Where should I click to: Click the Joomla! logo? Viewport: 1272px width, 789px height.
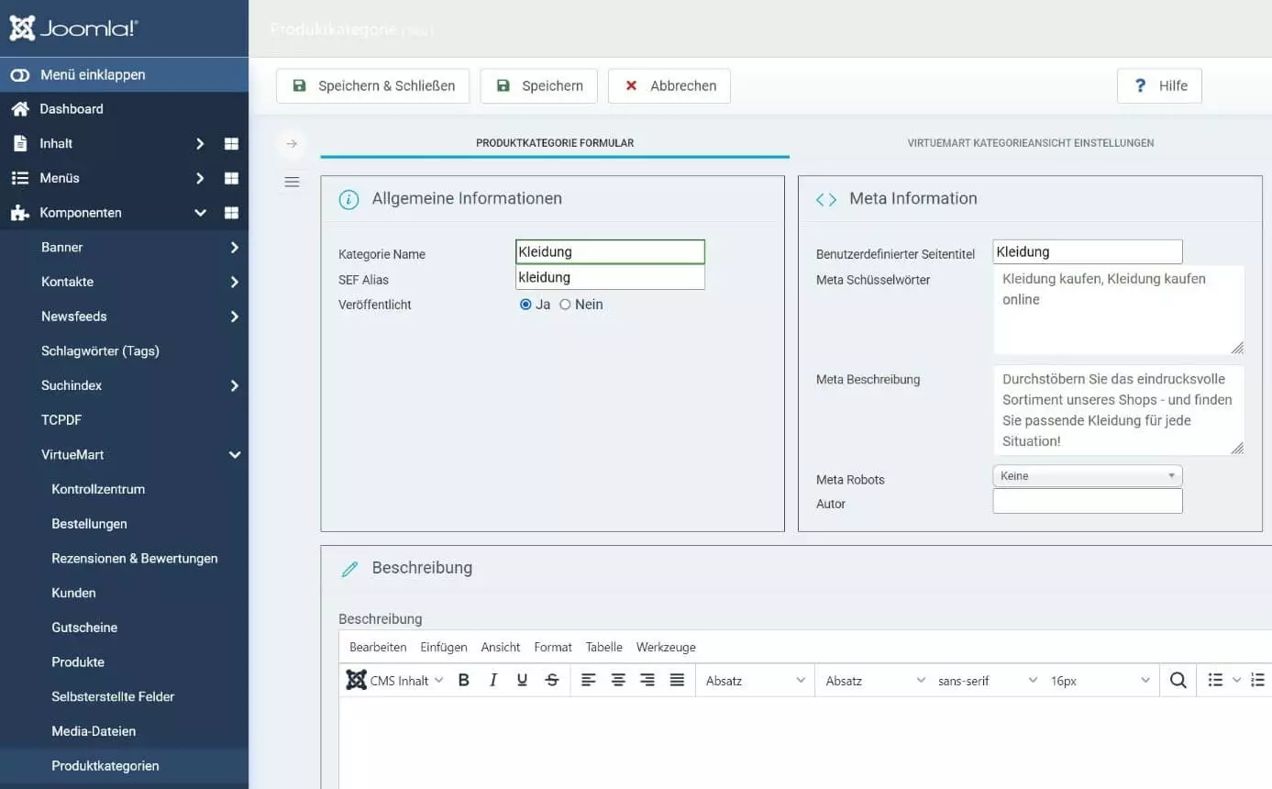73,28
